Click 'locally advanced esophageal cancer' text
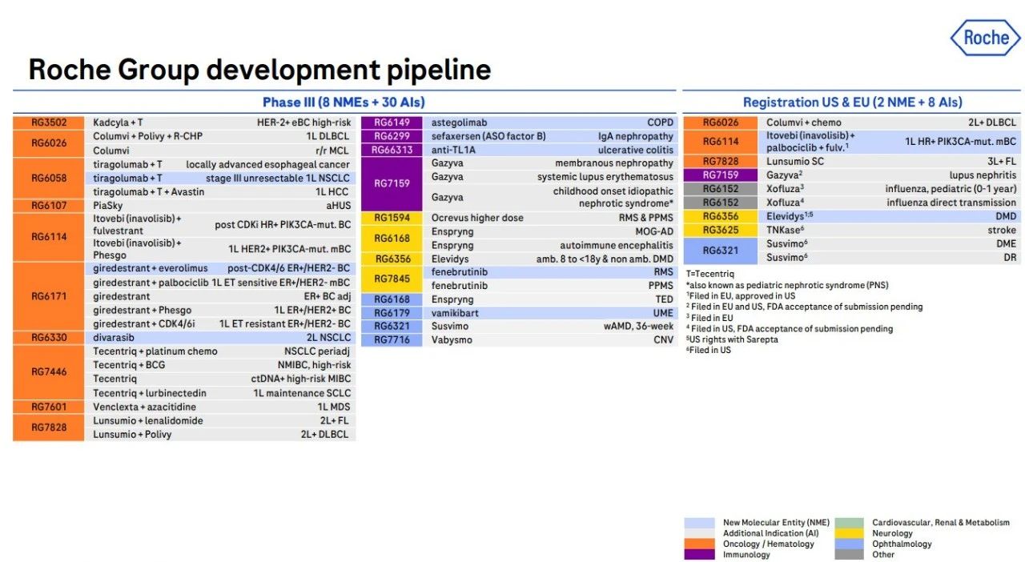This screenshot has width=1025, height=562. tap(268, 164)
